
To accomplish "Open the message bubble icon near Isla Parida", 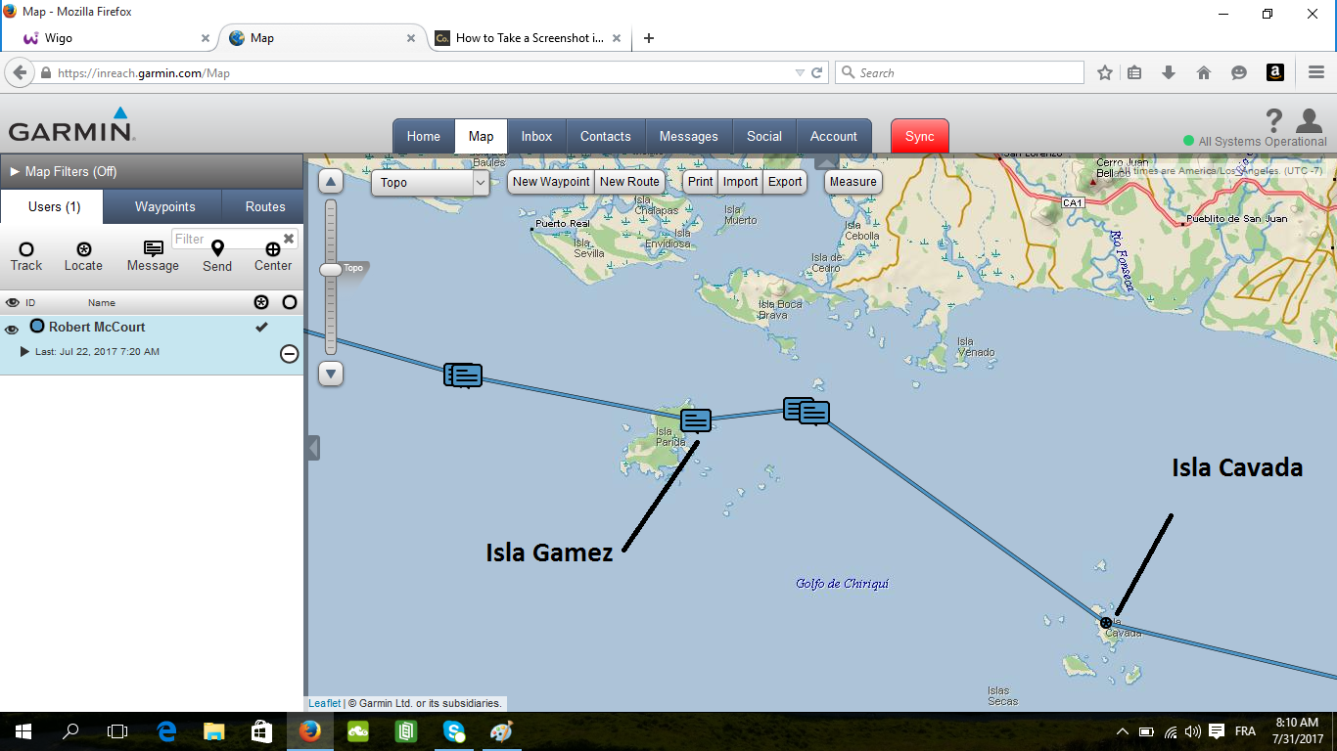I will (695, 420).
